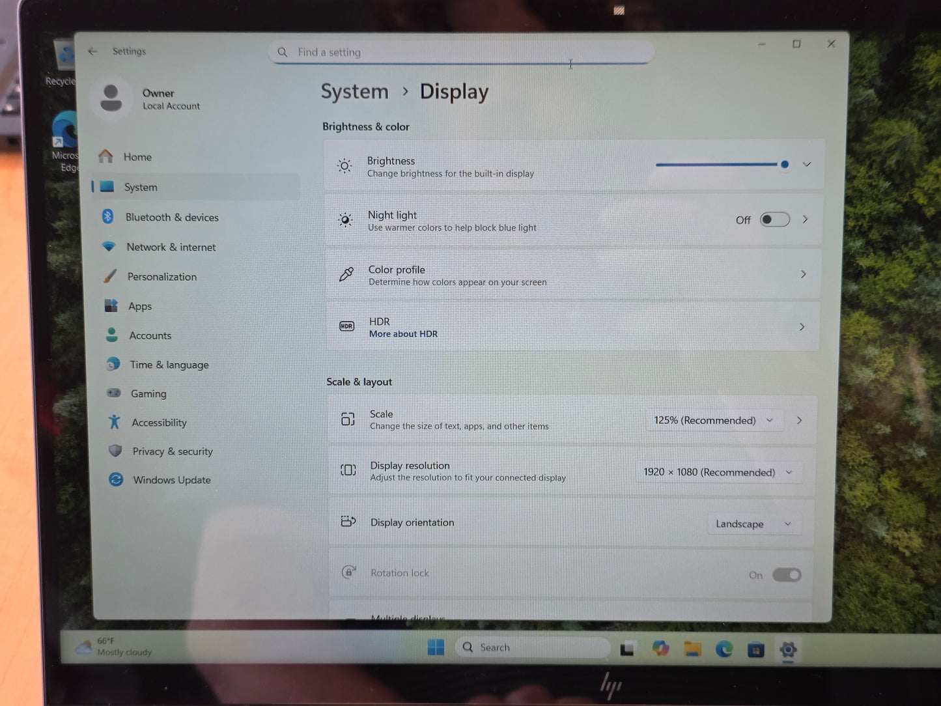The width and height of the screenshot is (941, 706).
Task: Launch Microsoft Edge from the taskbar
Action: coord(723,649)
